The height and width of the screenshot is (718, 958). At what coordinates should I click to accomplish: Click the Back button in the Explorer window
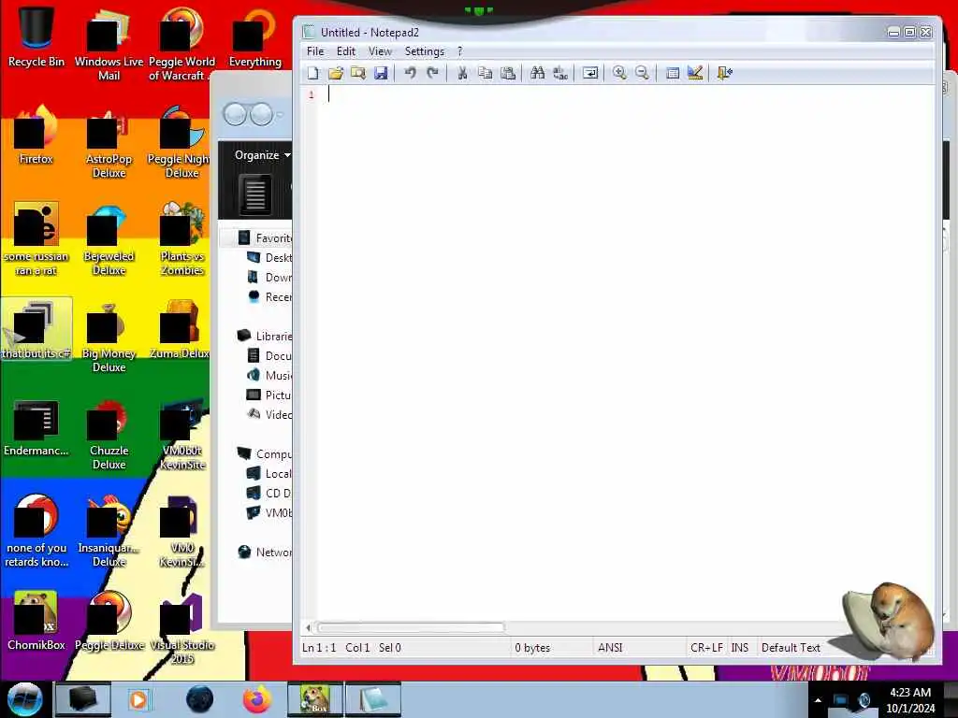235,114
